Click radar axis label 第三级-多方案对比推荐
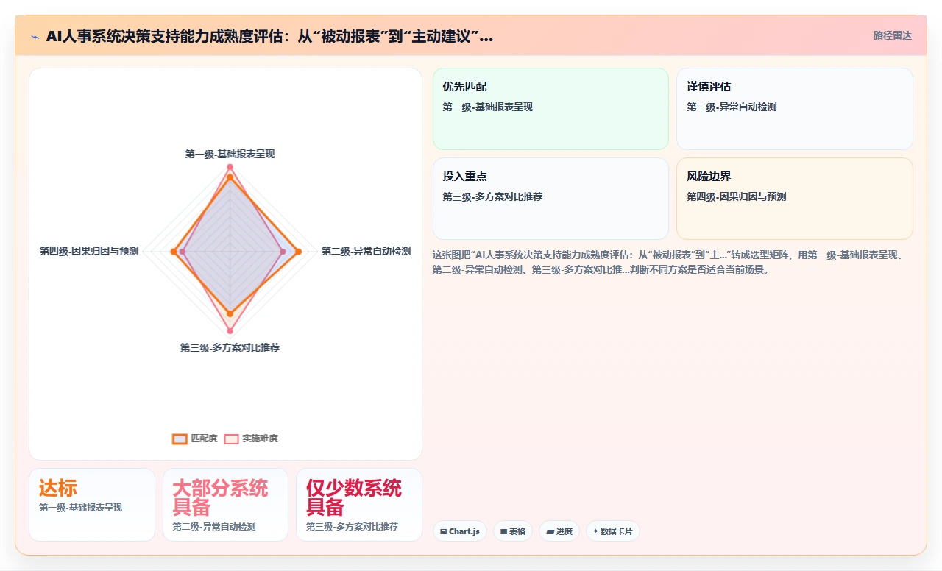This screenshot has height=571, width=942. tap(230, 347)
